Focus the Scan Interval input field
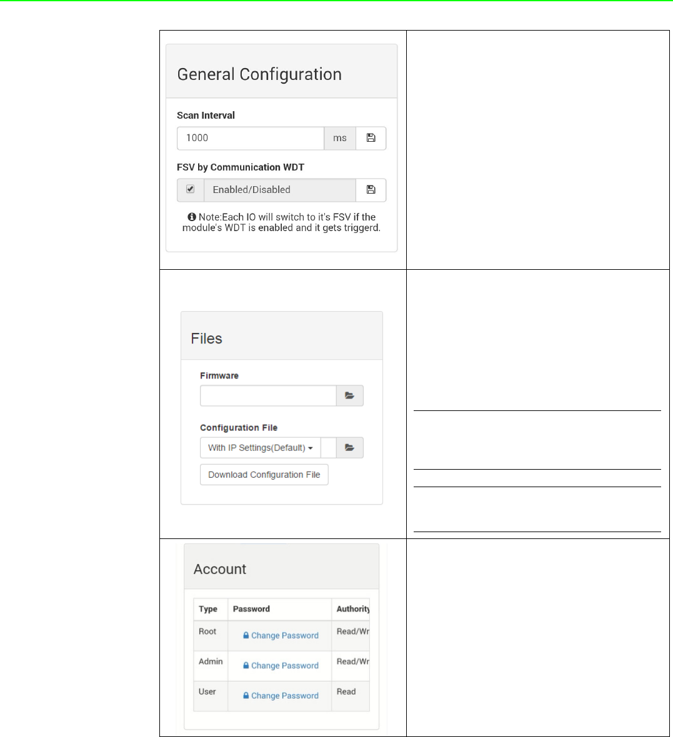The image size is (673, 737). click(251, 138)
